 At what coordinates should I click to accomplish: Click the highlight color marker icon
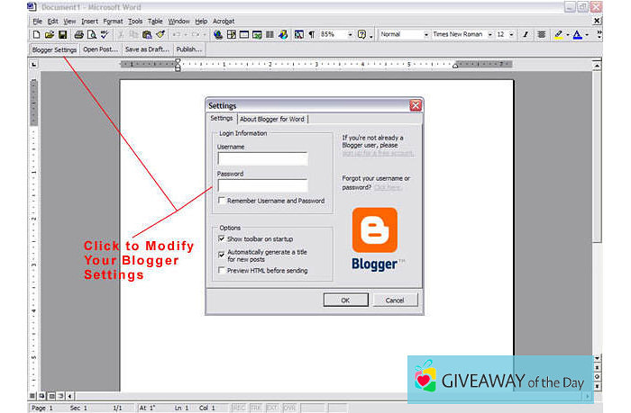point(558,34)
